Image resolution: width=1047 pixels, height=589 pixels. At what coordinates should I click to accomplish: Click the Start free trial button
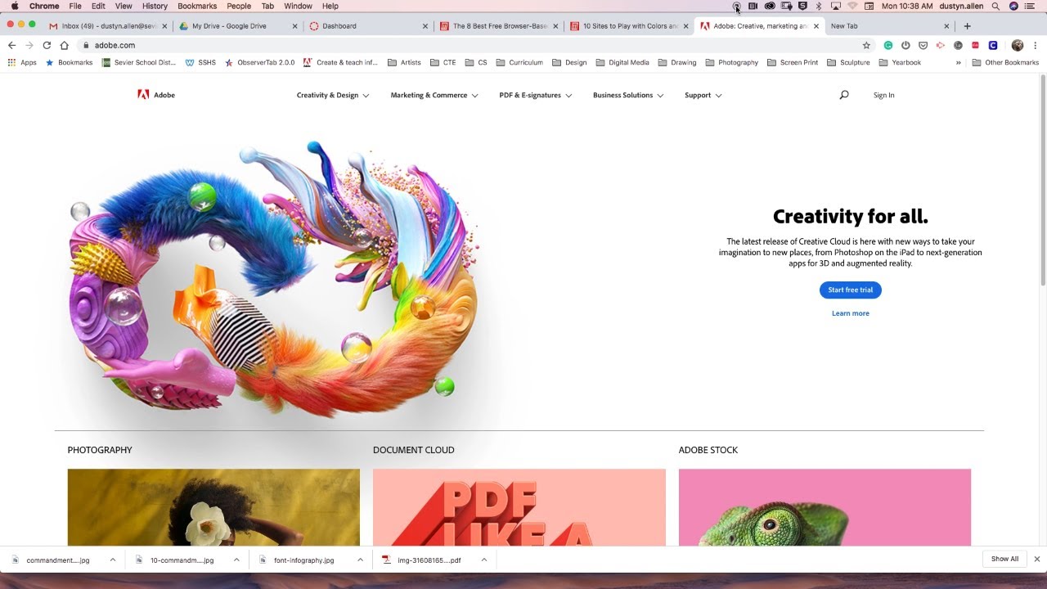(x=851, y=290)
